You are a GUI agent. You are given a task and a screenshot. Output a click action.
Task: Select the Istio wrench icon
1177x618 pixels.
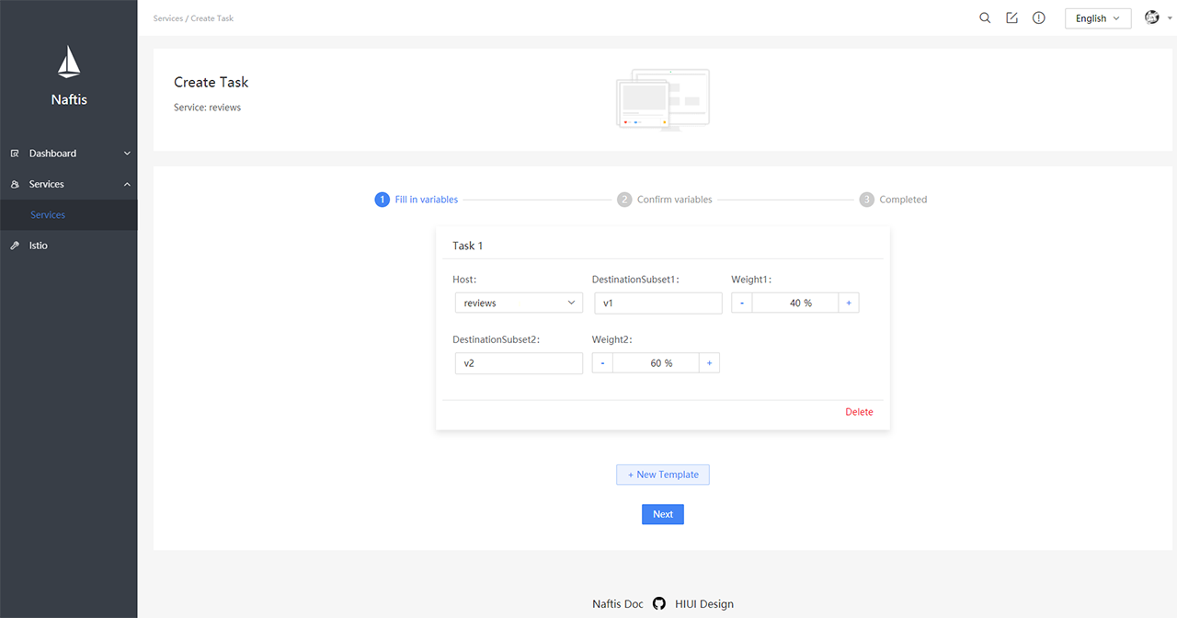pyautogui.click(x=15, y=245)
